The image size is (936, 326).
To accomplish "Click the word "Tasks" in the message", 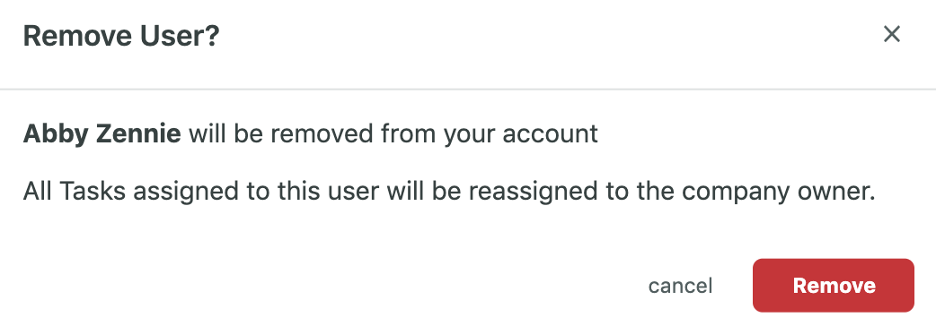I will point(93,192).
